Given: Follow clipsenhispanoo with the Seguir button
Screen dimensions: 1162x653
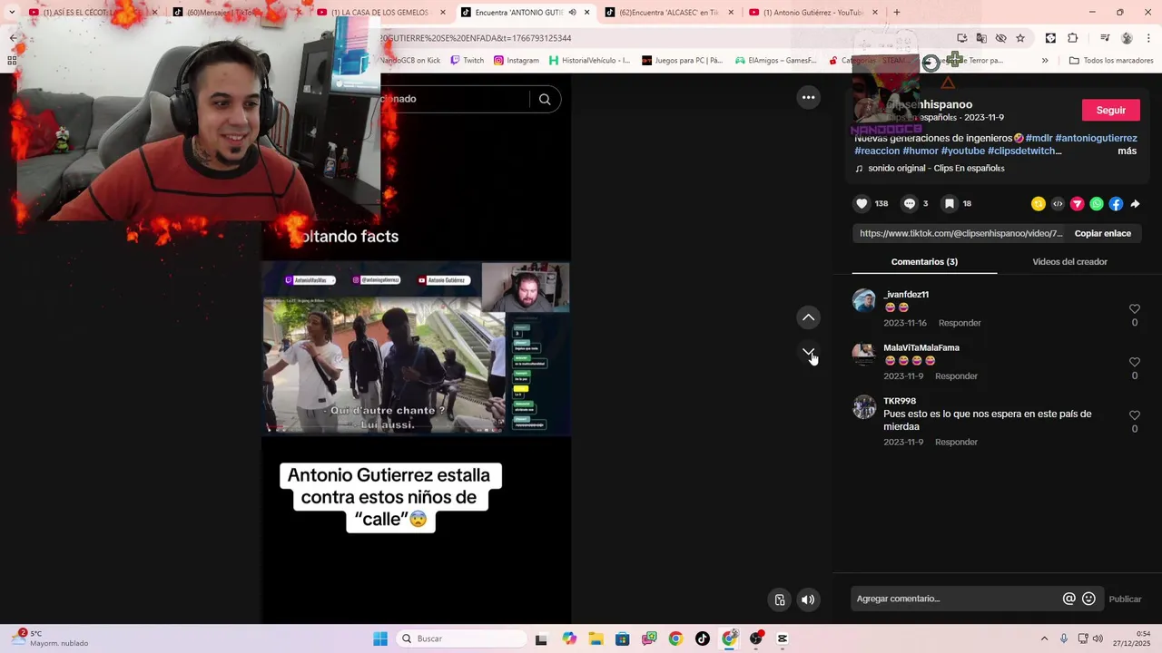Looking at the screenshot, I should tap(1111, 110).
